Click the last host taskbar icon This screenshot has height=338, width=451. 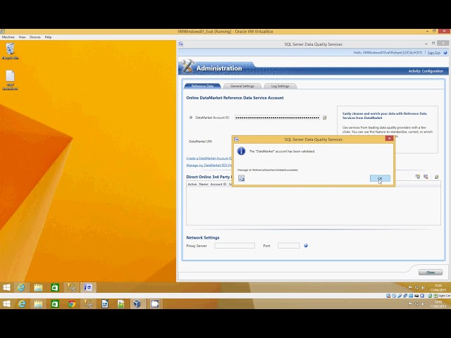tap(155, 303)
